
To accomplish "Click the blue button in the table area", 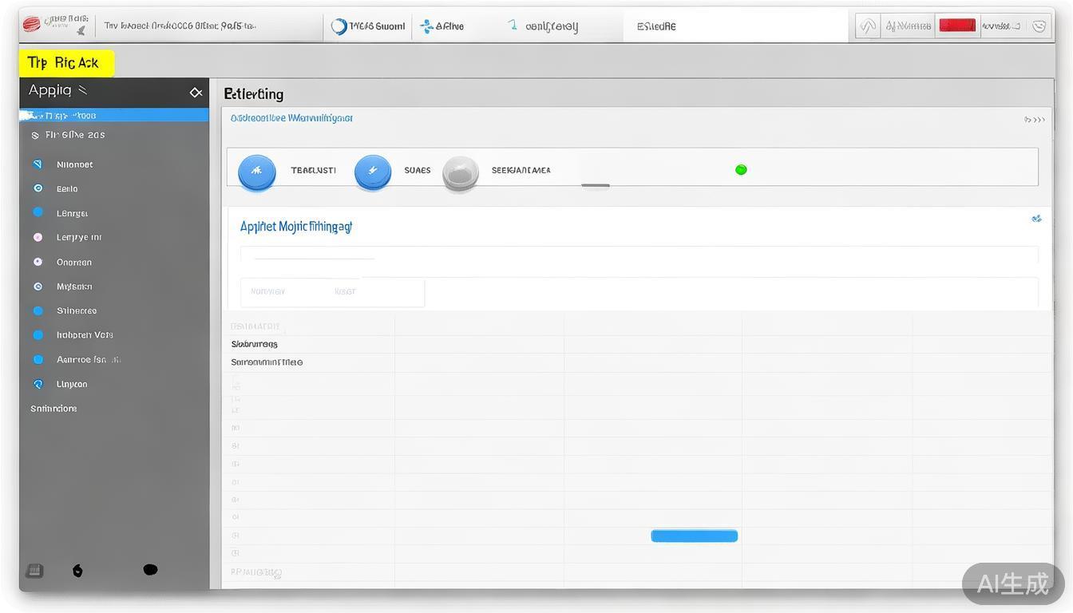I will click(x=694, y=536).
